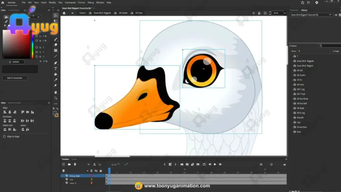This screenshot has width=341, height=192.
Task: Select the Text tool
Action: tap(56, 69)
